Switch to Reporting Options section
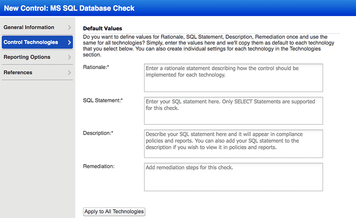This screenshot has height=218, width=356. point(37,57)
